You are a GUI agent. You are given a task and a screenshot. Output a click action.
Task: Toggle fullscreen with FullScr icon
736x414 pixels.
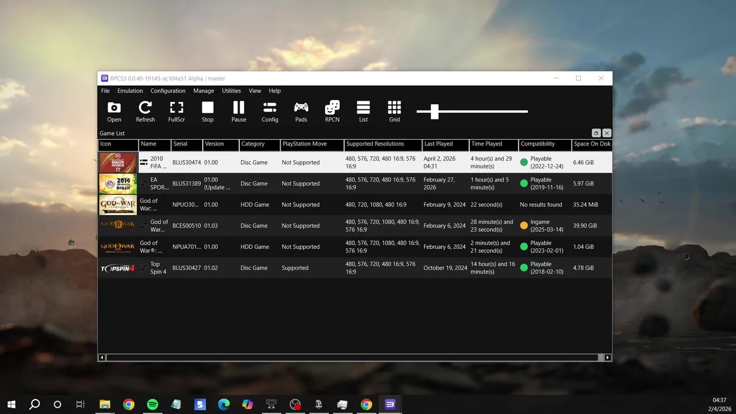[x=177, y=112]
